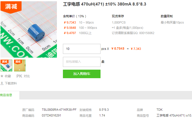Screen dimensions: 192x118
Task: Click the part number TSL0808RA-471KR38-PF
Action: coord(59,110)
